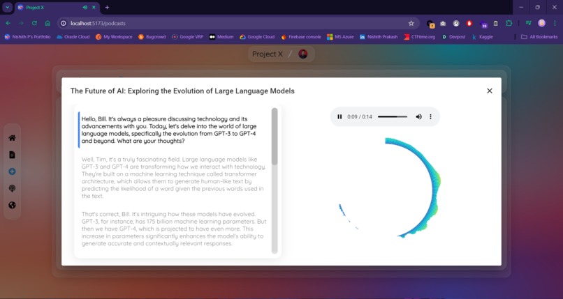563x299 pixels.
Task: Go forward in browser history
Action: pos(21,23)
